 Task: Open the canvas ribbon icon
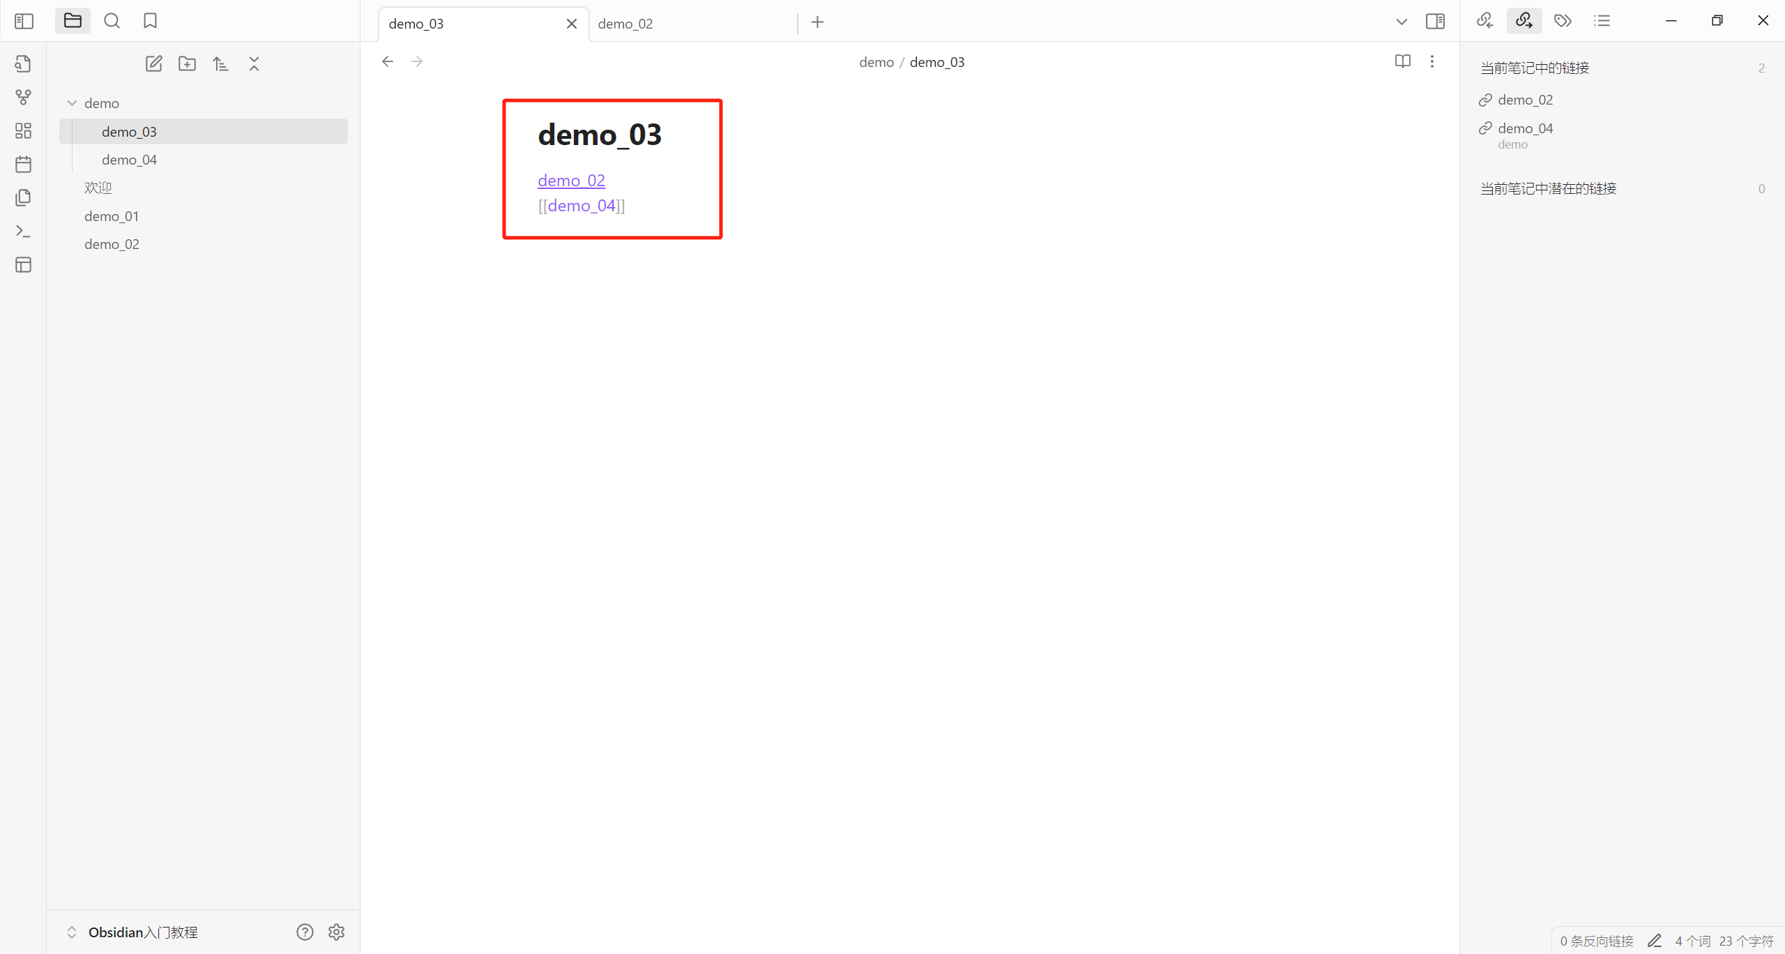click(23, 130)
